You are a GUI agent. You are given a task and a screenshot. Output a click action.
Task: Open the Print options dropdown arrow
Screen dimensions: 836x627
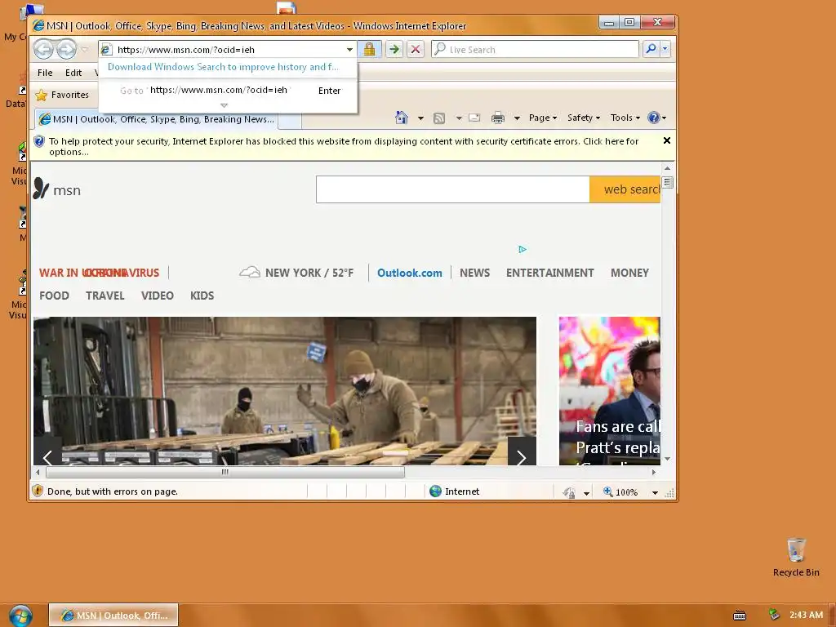click(x=517, y=118)
